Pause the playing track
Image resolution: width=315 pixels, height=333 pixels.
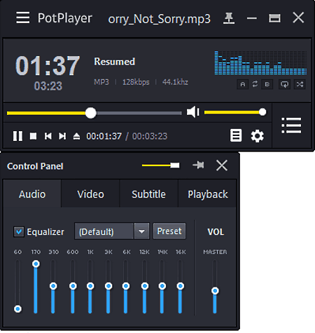coord(17,136)
